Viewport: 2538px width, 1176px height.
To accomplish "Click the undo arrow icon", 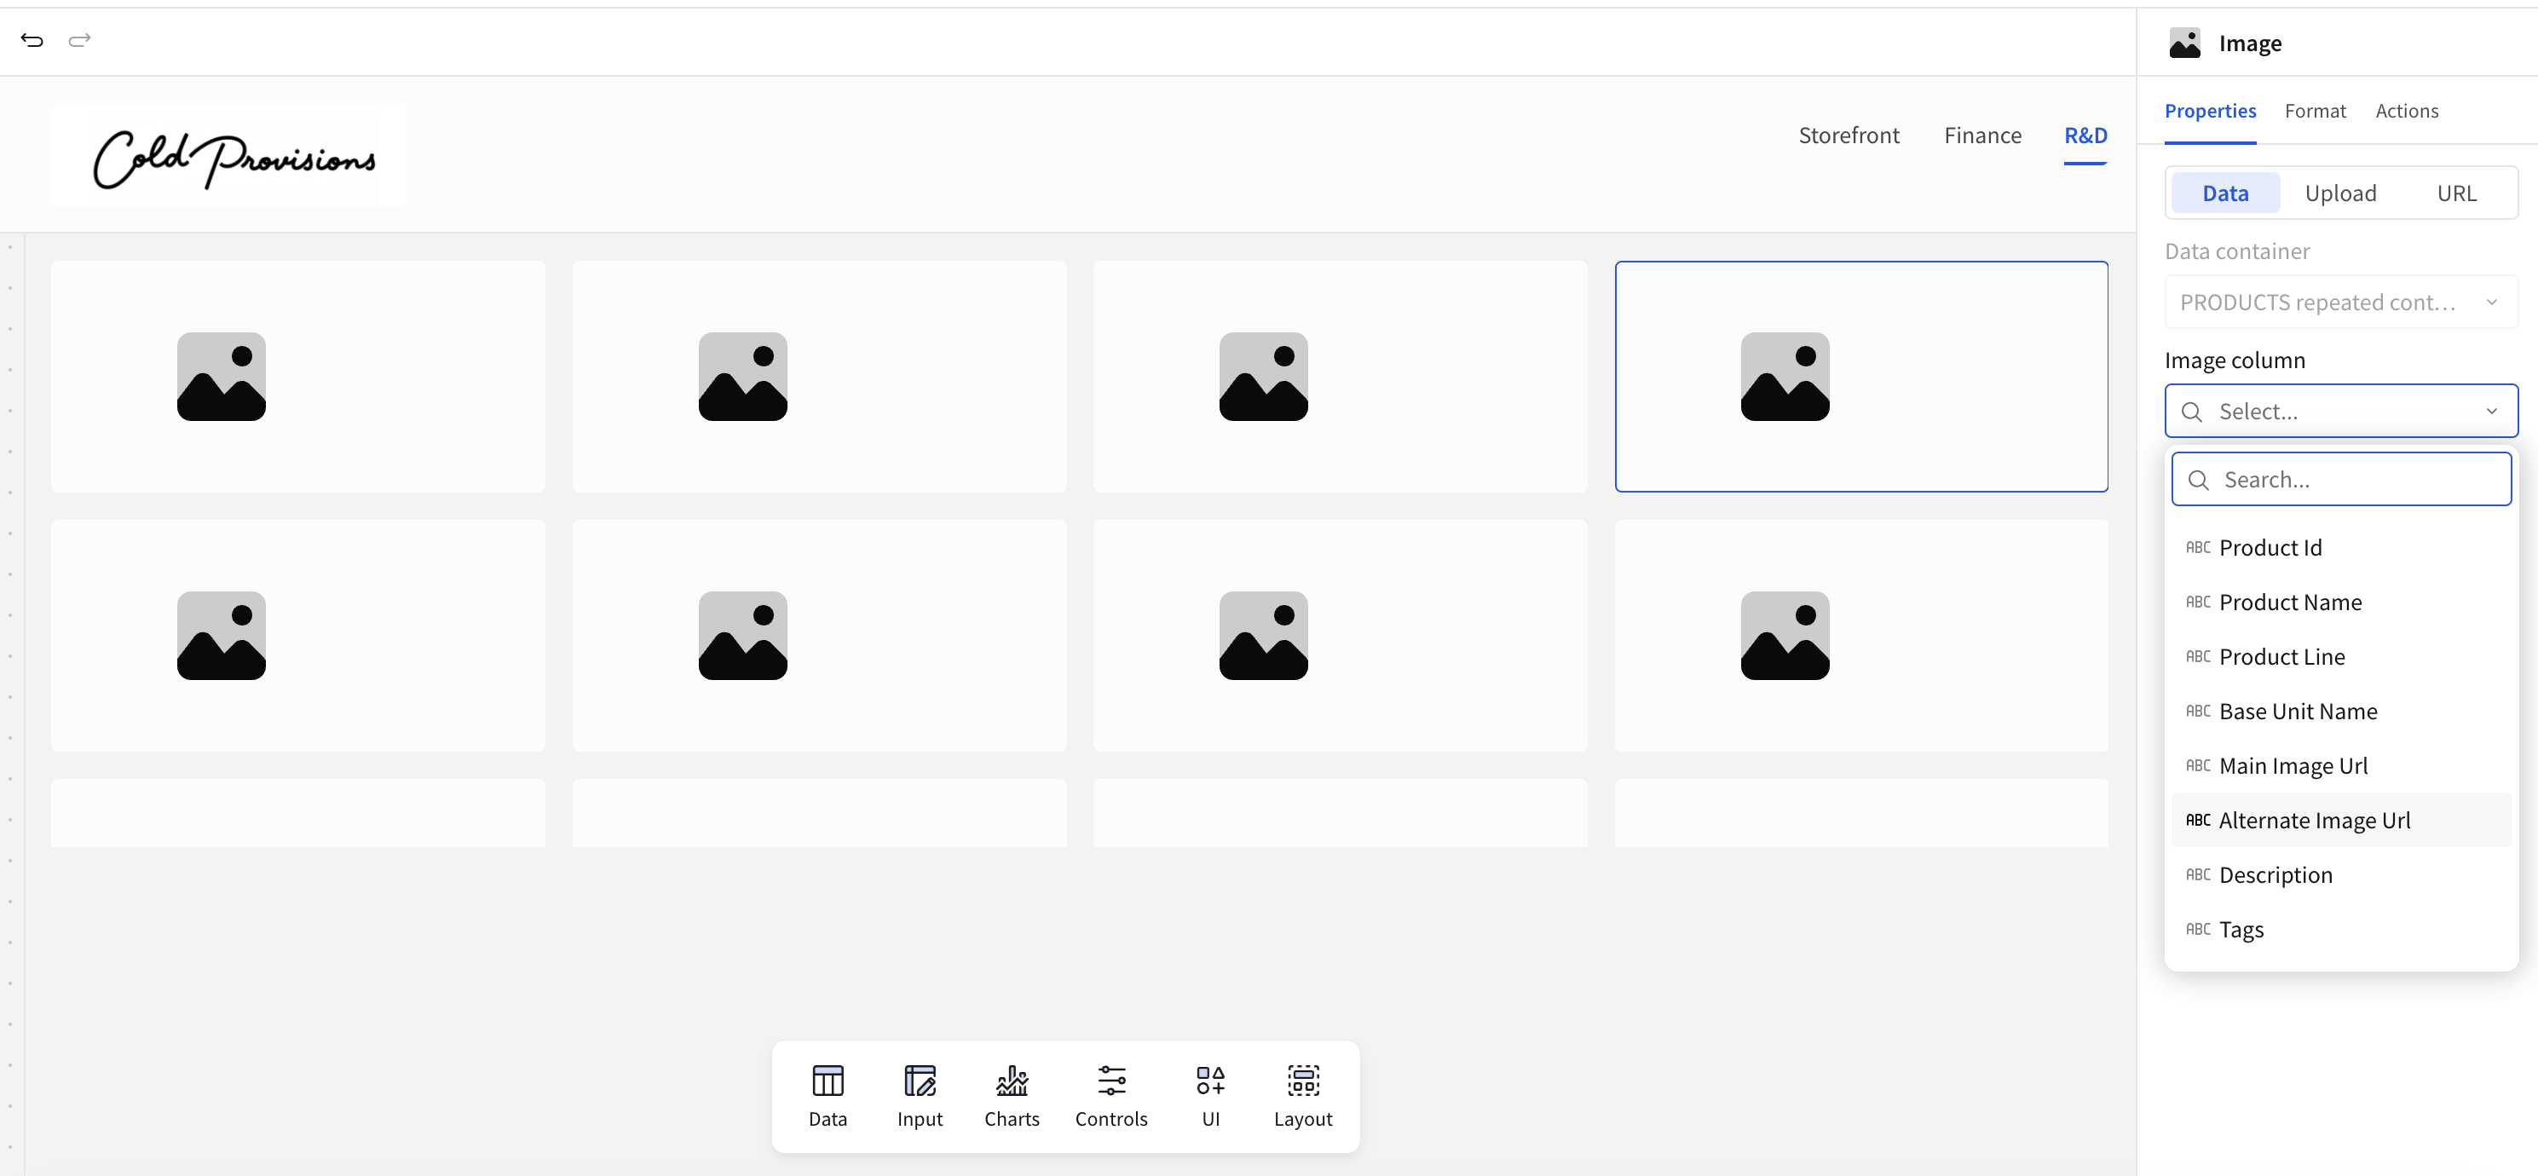I will click(x=32, y=40).
